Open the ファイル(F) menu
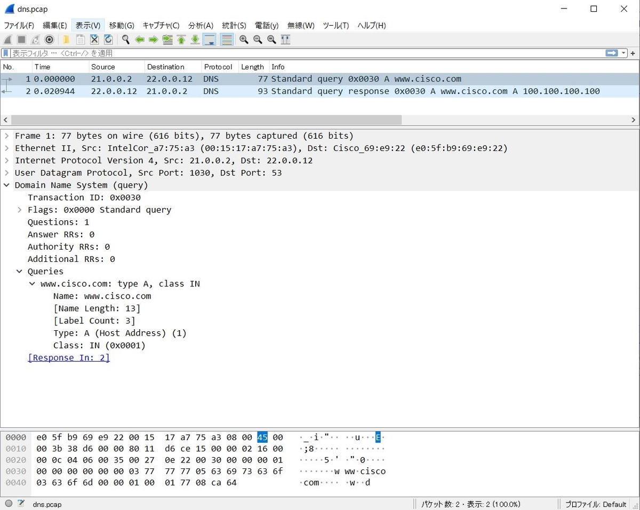640x510 pixels. coord(19,26)
